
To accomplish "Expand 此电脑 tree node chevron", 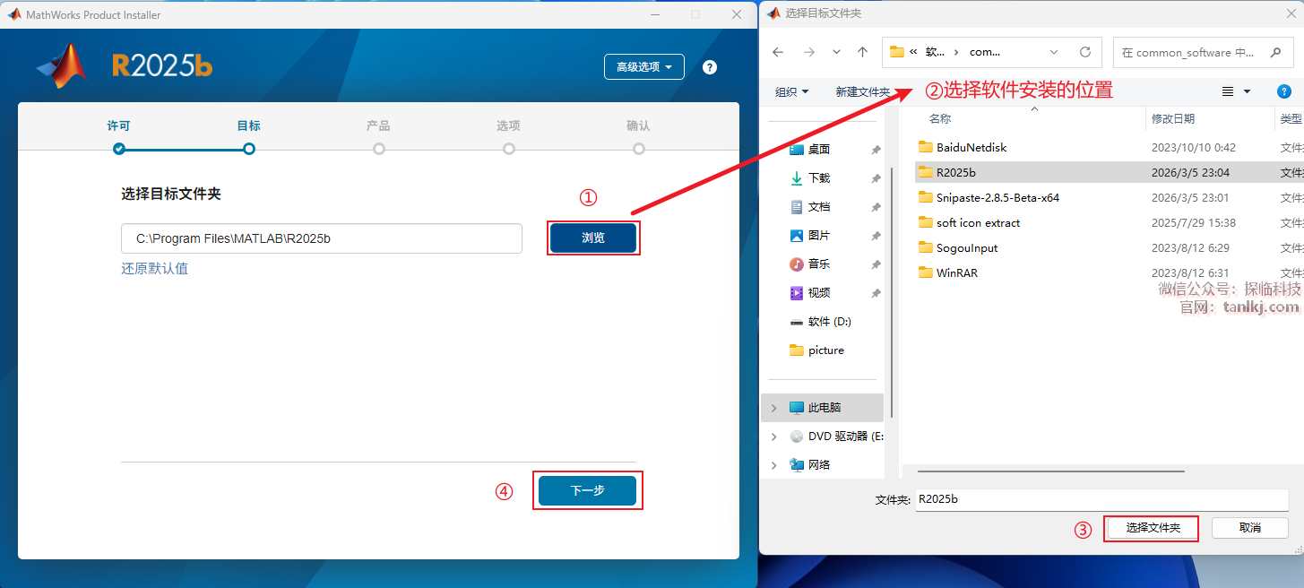I will pyautogui.click(x=774, y=408).
